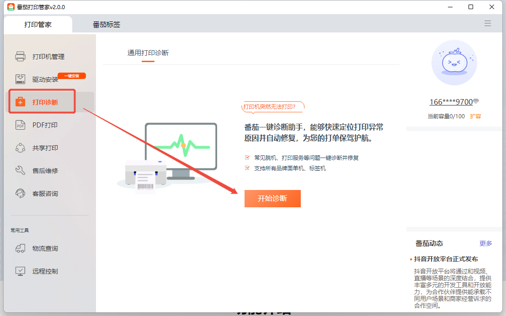The image size is (506, 316).
Task: Click the 更多 link in 番茄动态
Action: 486,243
